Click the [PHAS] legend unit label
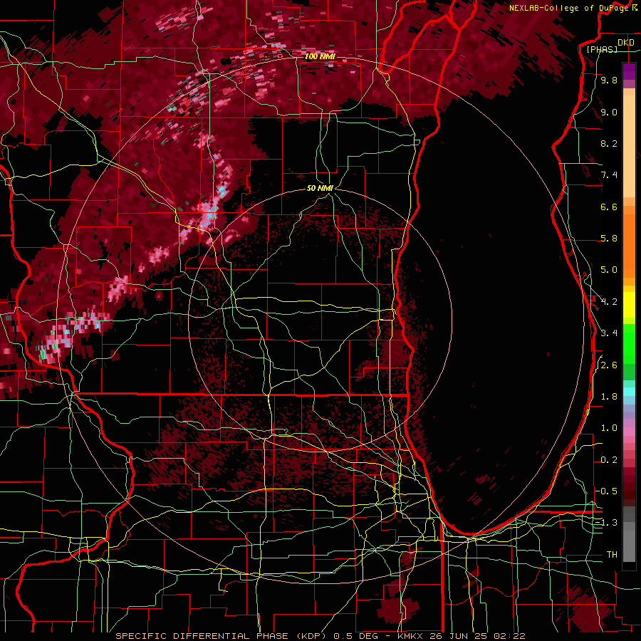Screen dimensions: 641x641 602,49
